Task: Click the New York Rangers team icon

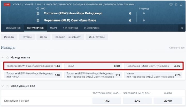Action: click(x=38, y=13)
